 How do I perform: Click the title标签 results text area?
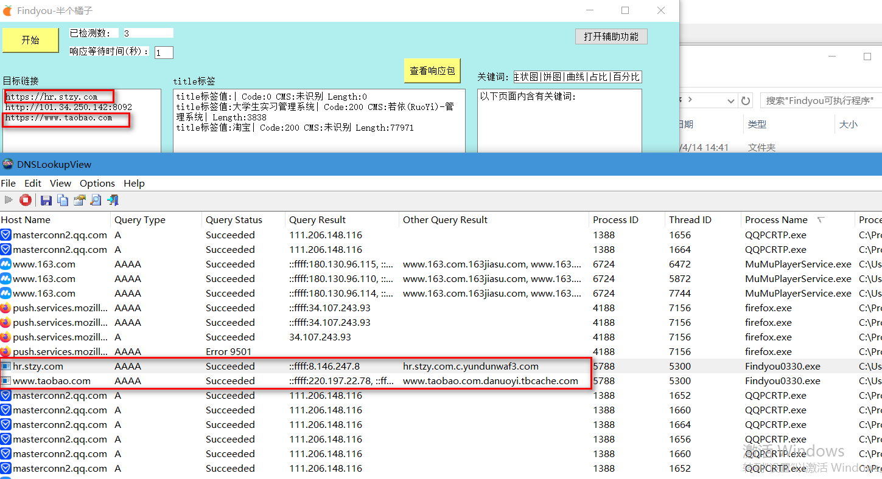[x=319, y=121]
